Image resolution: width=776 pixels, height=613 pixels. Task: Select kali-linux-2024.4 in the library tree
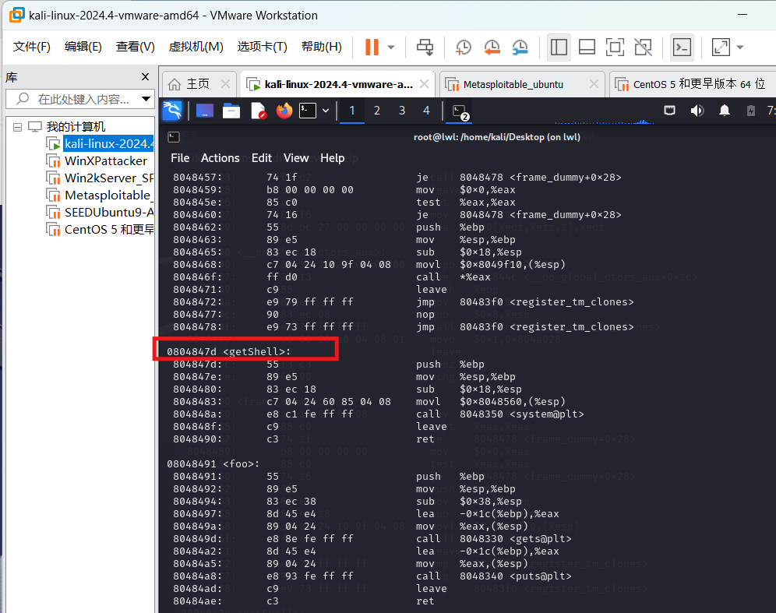(x=108, y=143)
